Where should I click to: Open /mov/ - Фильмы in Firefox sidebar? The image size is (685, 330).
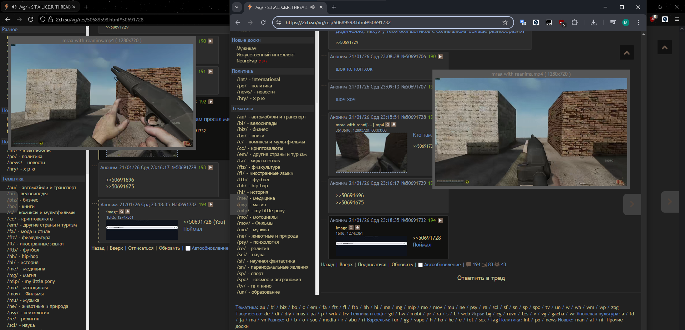click(x=25, y=294)
